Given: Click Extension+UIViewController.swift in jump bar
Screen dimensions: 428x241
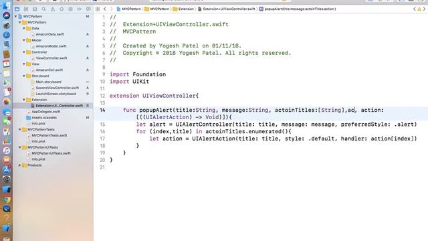Looking at the screenshot, I should coord(226,9).
